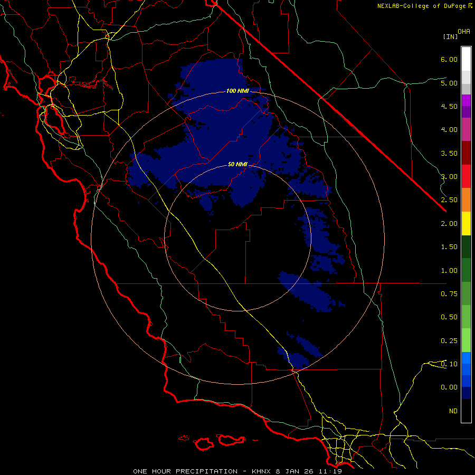Click the white swatch at top of scale
Image resolution: width=475 pixels, height=475 pixels.
click(466, 59)
